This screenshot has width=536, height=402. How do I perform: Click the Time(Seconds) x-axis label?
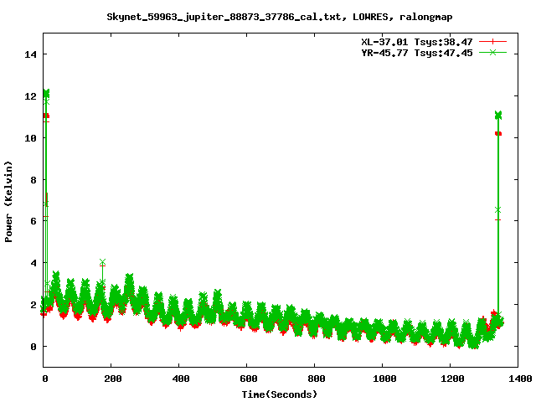click(280, 394)
